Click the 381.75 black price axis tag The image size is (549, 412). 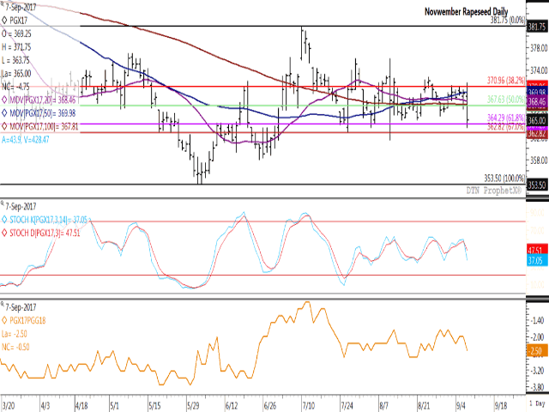[x=537, y=27]
